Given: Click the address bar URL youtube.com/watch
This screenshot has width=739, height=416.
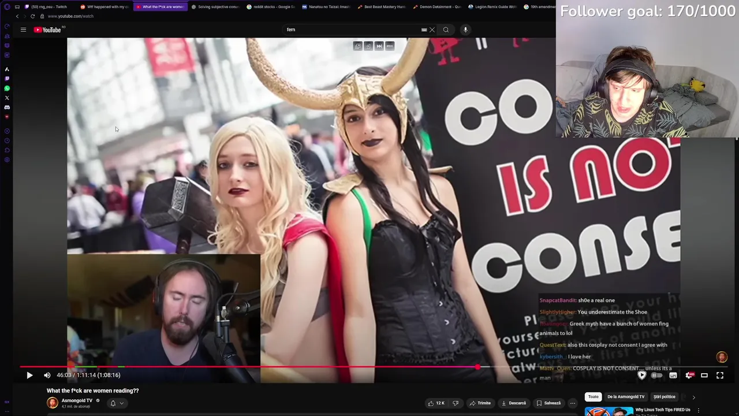Looking at the screenshot, I should 70,16.
